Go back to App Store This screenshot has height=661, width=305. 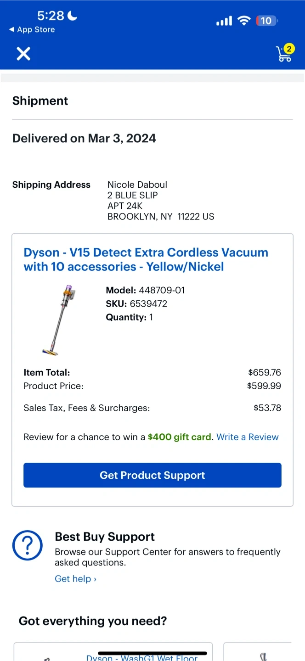coord(32,29)
